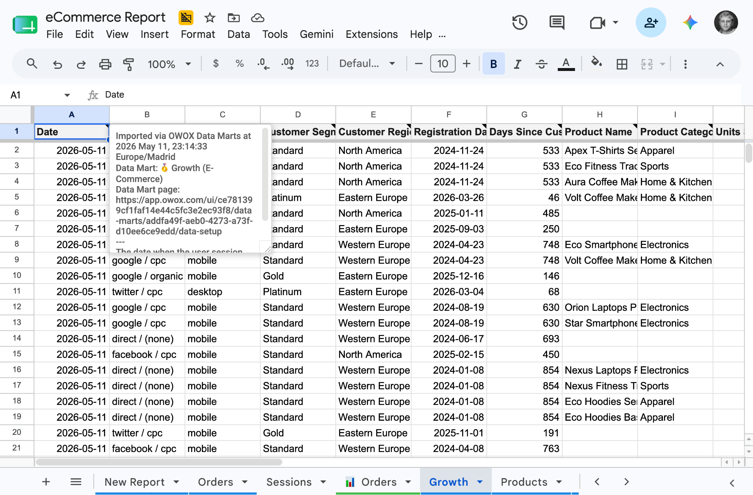Star the eCommerce Report document

point(210,18)
